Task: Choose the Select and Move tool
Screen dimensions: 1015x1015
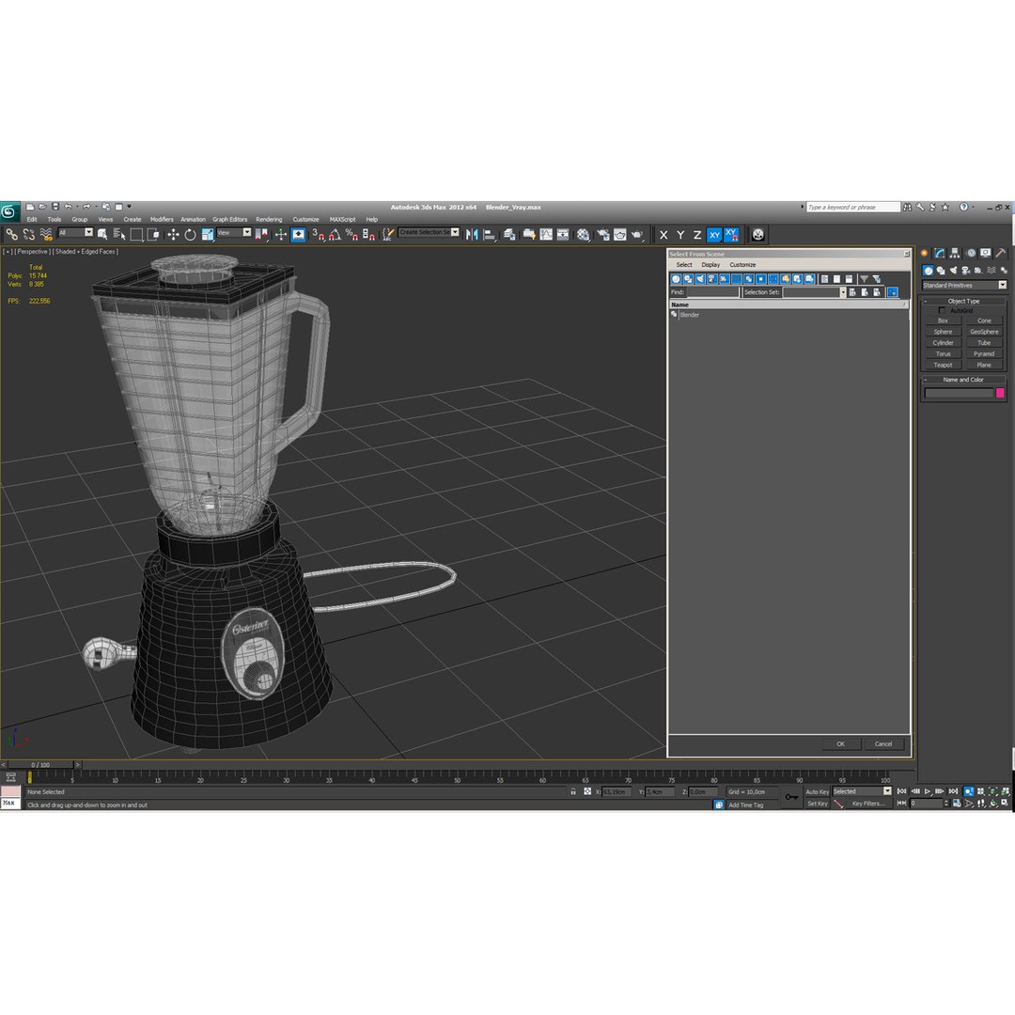Action: (173, 234)
